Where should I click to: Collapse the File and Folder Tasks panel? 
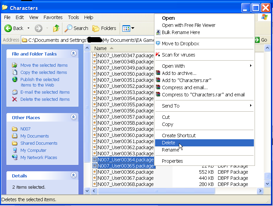[x=74, y=53]
